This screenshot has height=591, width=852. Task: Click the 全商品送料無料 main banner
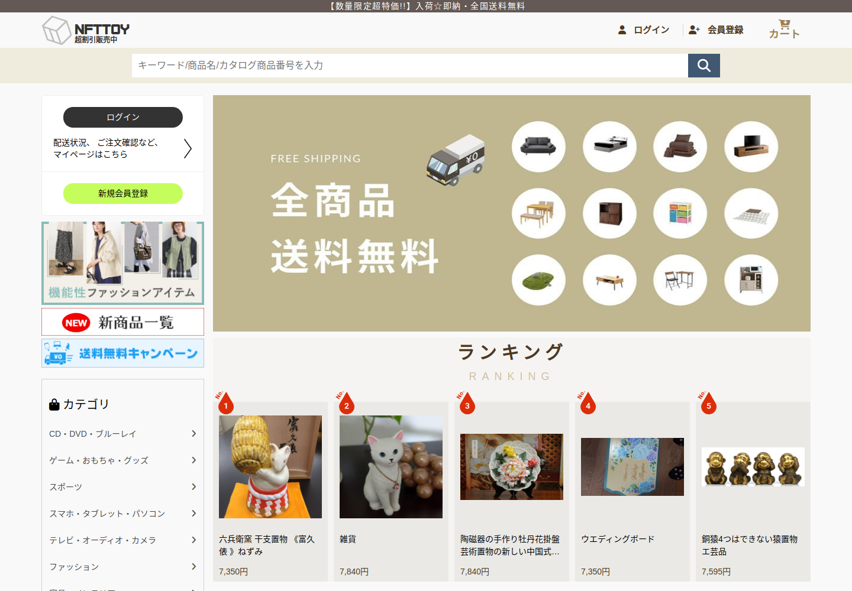(x=512, y=213)
